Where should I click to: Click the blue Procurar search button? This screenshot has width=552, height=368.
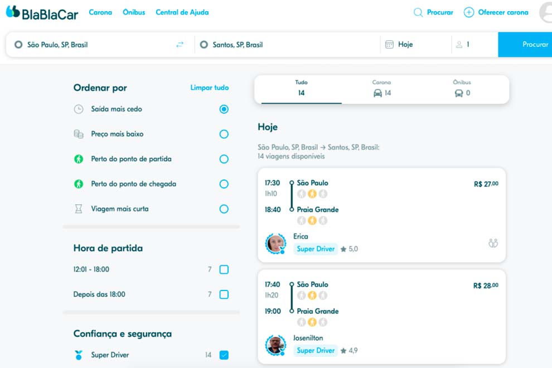coord(525,45)
